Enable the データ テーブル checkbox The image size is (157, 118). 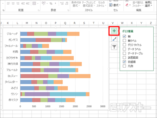coord(124,53)
